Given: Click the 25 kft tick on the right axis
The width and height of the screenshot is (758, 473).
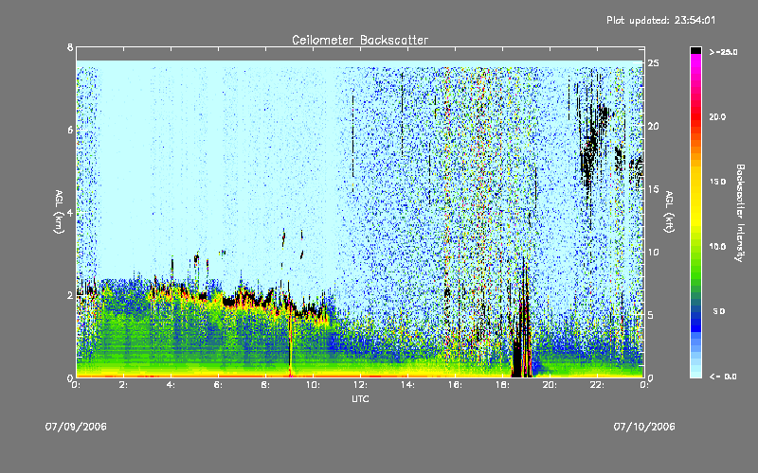Looking at the screenshot, I should click(x=654, y=63).
